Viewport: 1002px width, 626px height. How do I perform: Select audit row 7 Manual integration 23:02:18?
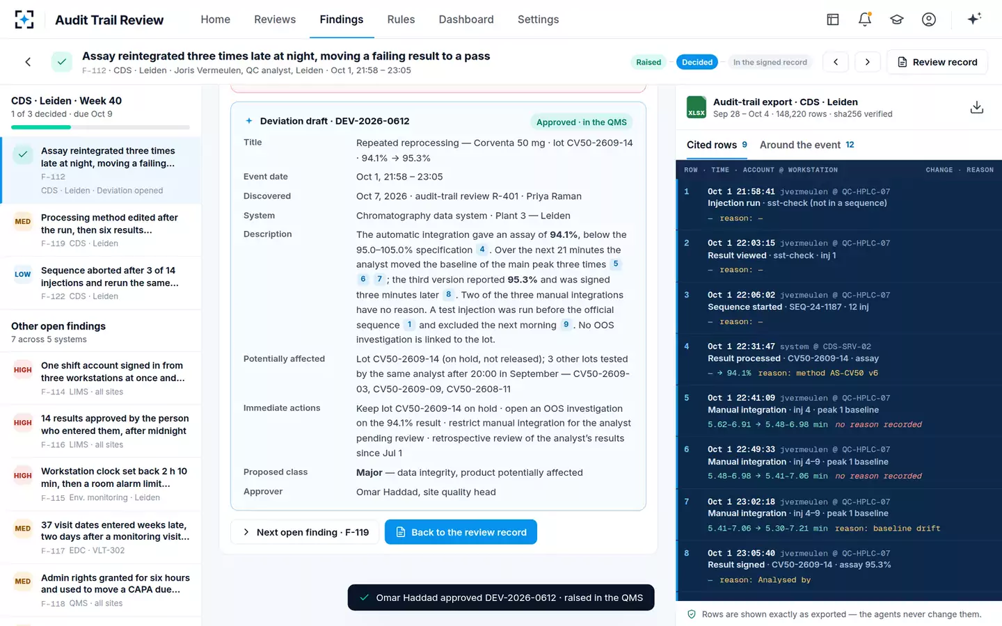pos(838,515)
